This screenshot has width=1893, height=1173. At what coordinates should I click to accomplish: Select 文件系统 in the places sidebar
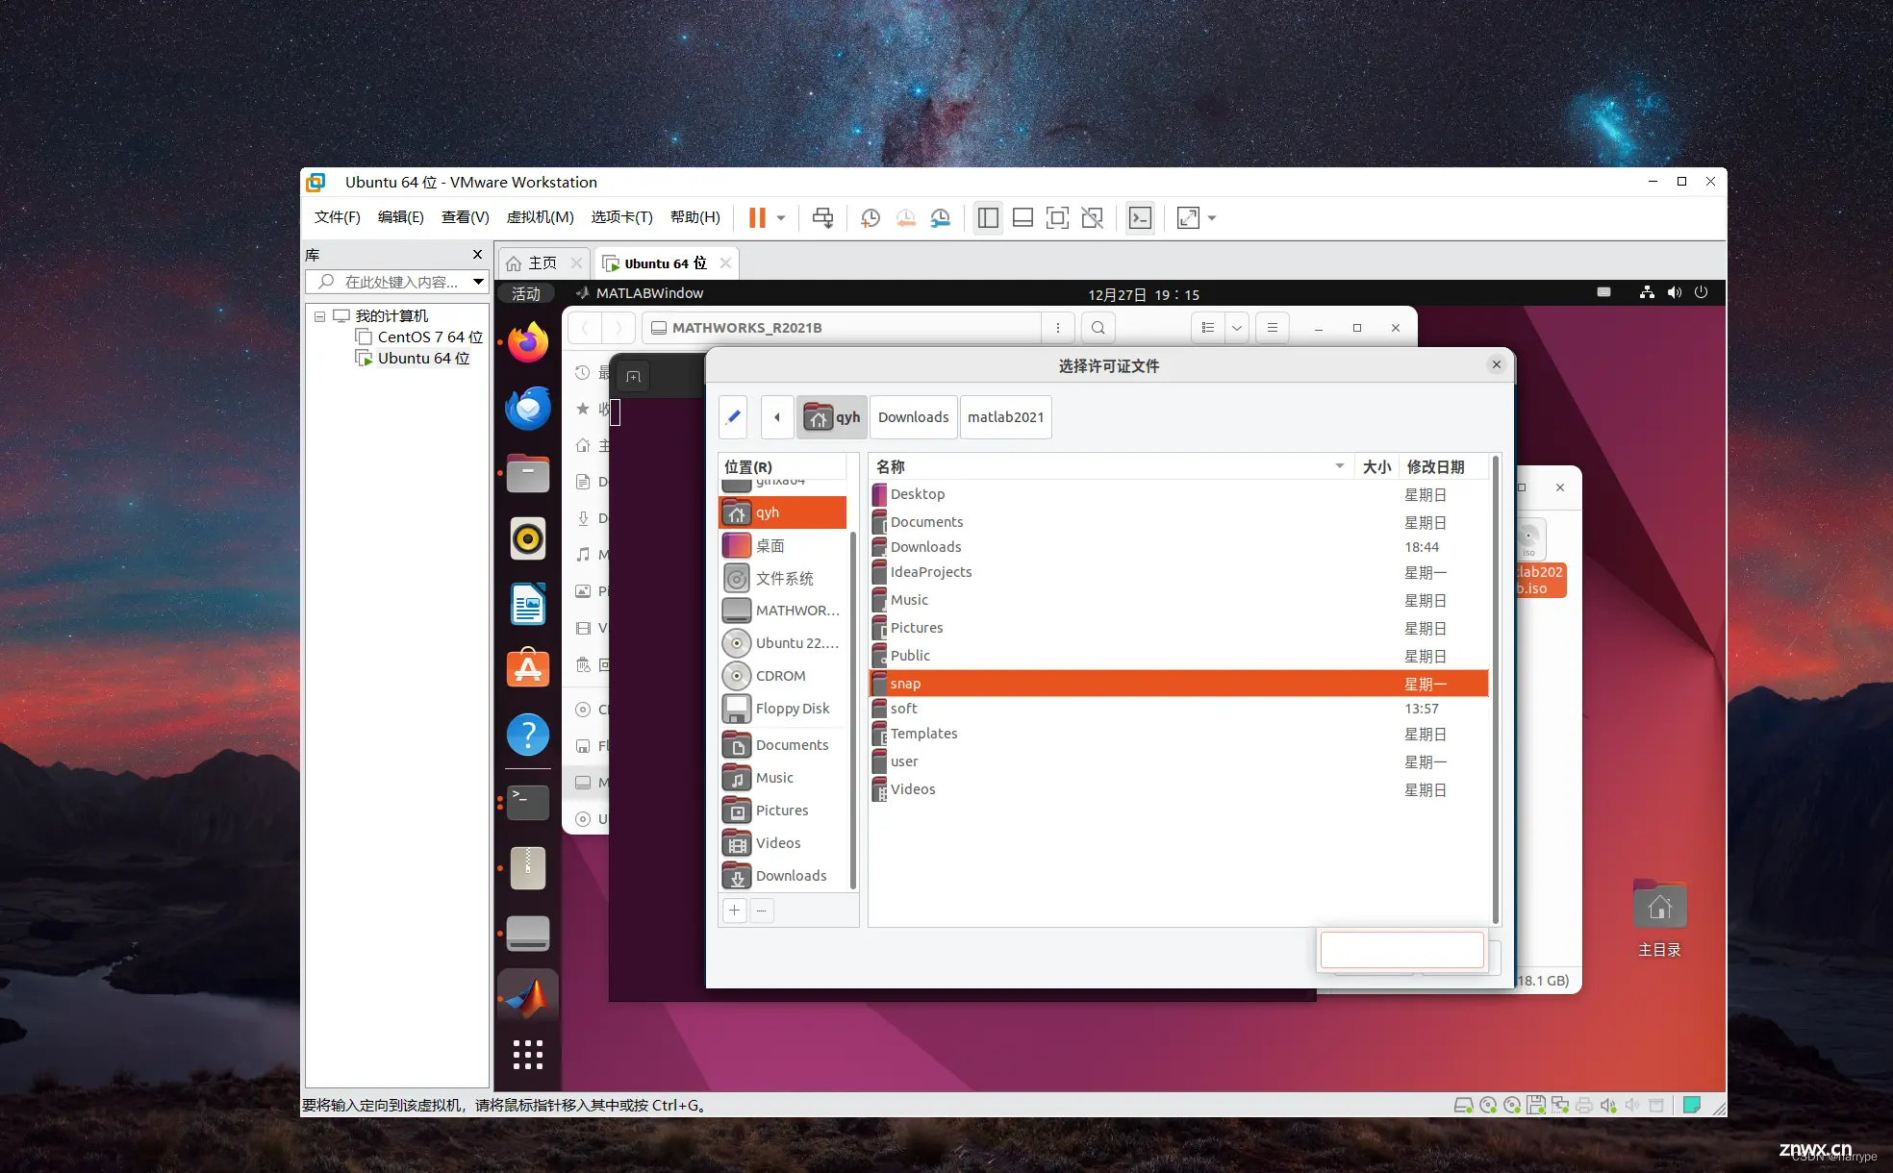[x=783, y=579]
